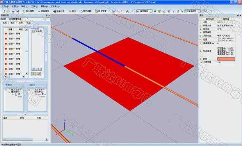Image resolution: width=242 pixels, height=146 pixels.
Task: Click the 不透明度 value field
Action: click(x=226, y=62)
